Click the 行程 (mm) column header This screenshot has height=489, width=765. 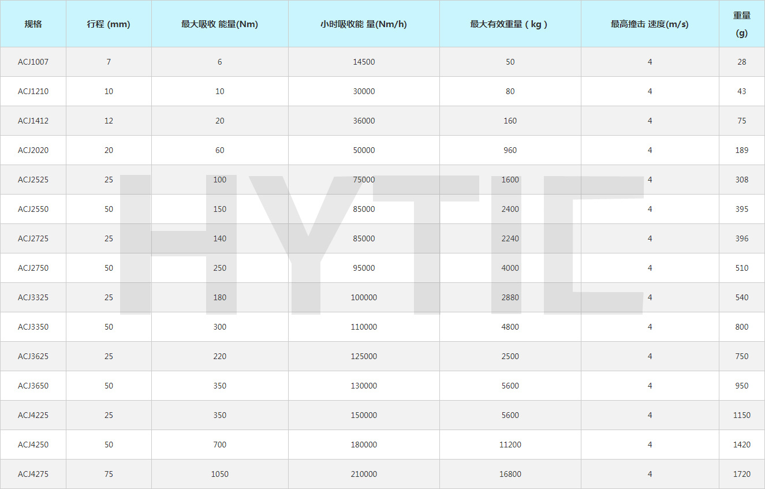point(109,24)
